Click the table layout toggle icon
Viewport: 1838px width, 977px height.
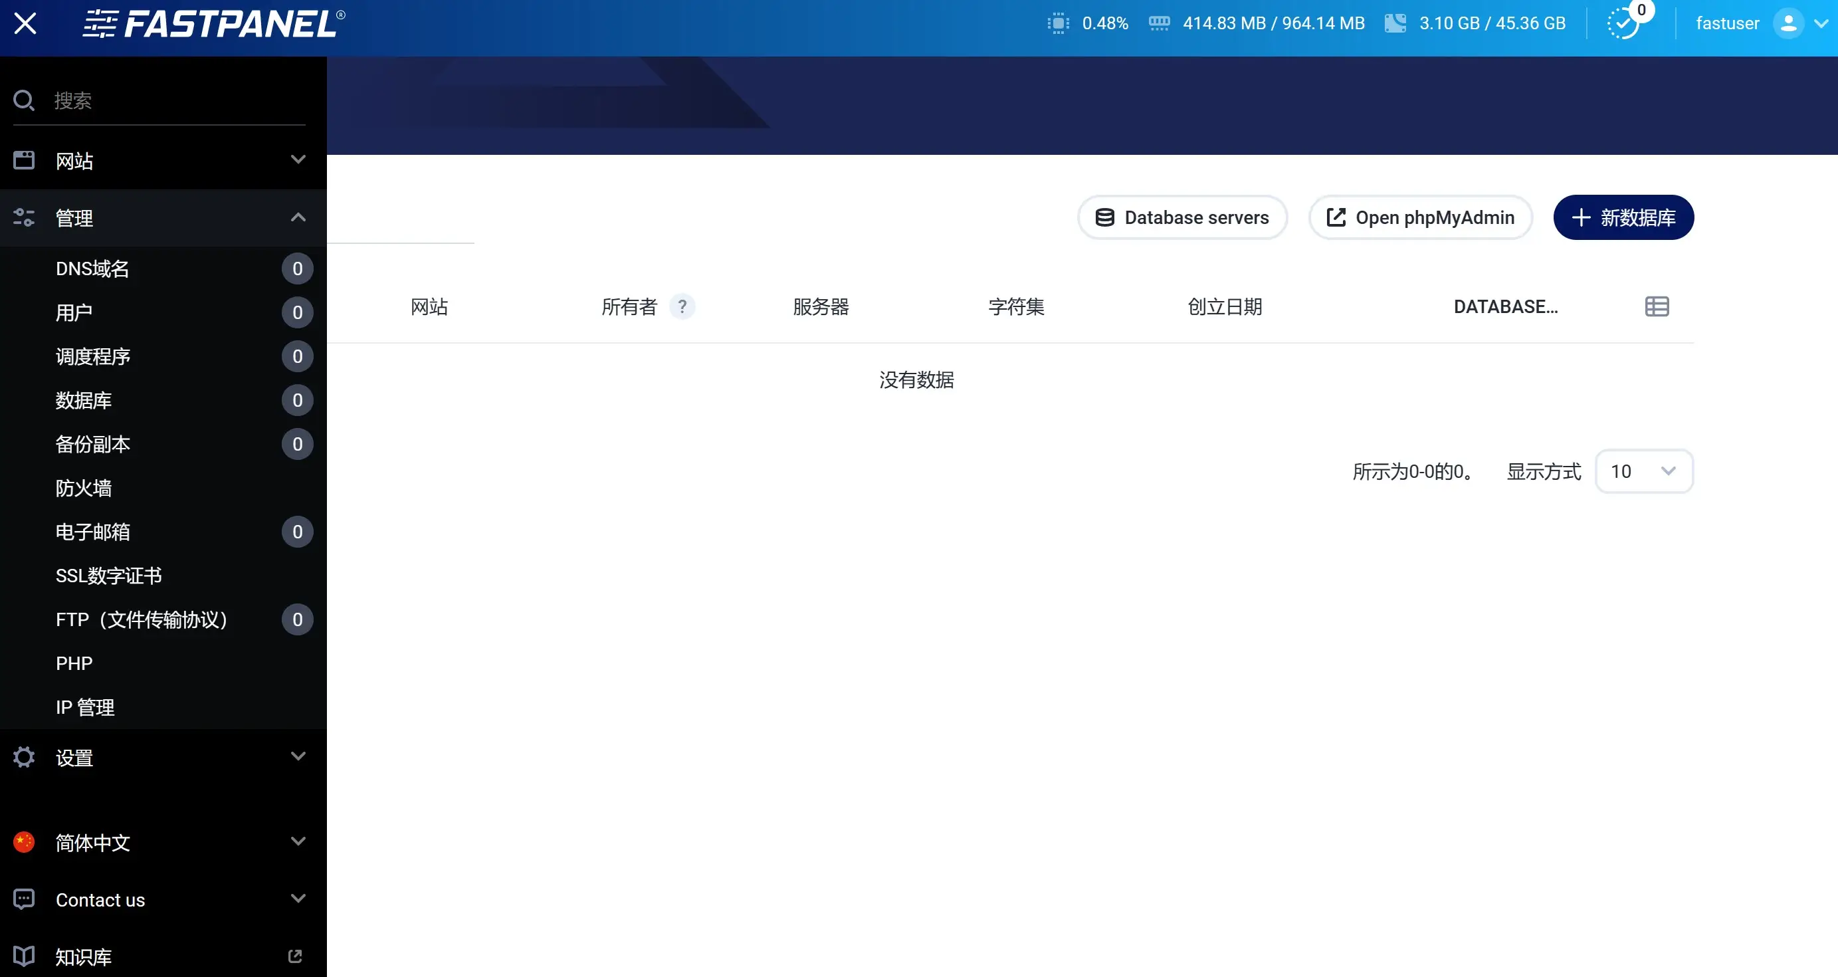coord(1657,306)
